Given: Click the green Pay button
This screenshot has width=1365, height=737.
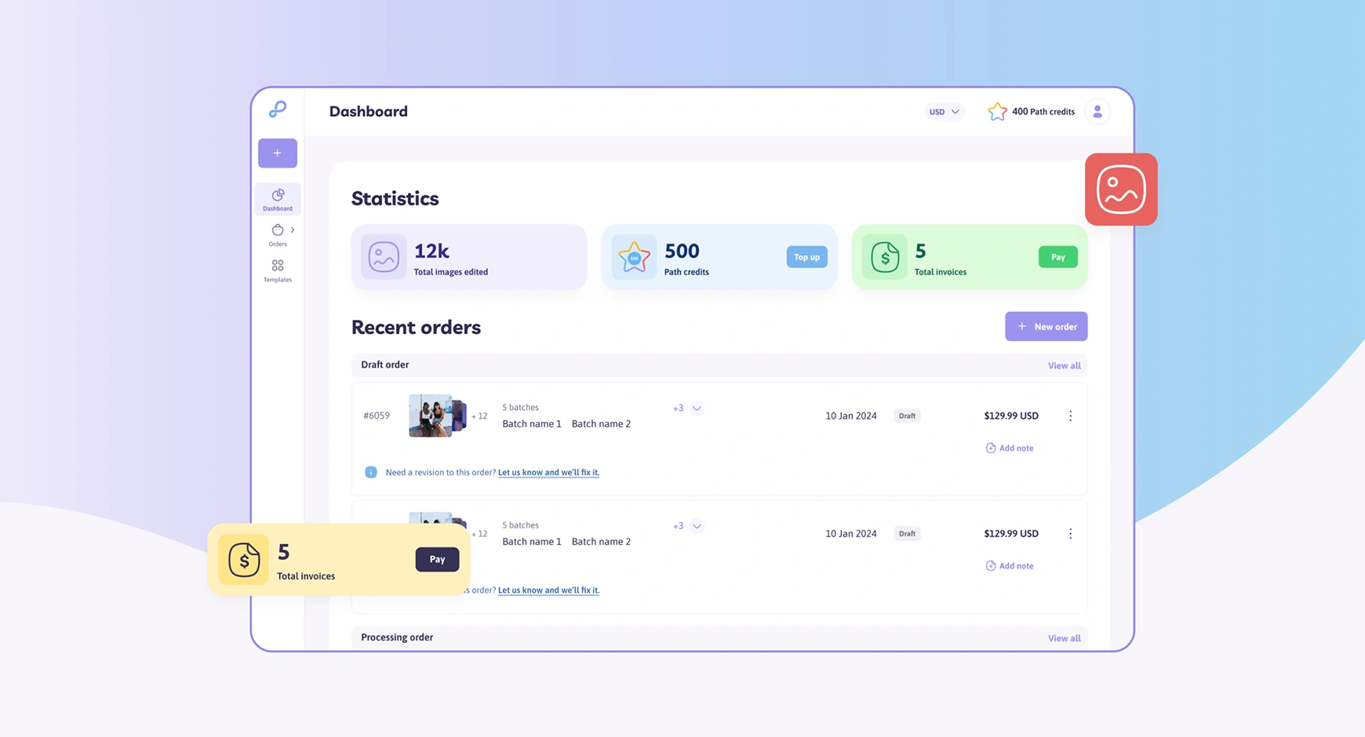Looking at the screenshot, I should tap(1057, 257).
